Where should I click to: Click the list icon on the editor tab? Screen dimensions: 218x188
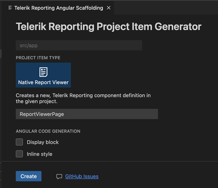(x=10, y=8)
